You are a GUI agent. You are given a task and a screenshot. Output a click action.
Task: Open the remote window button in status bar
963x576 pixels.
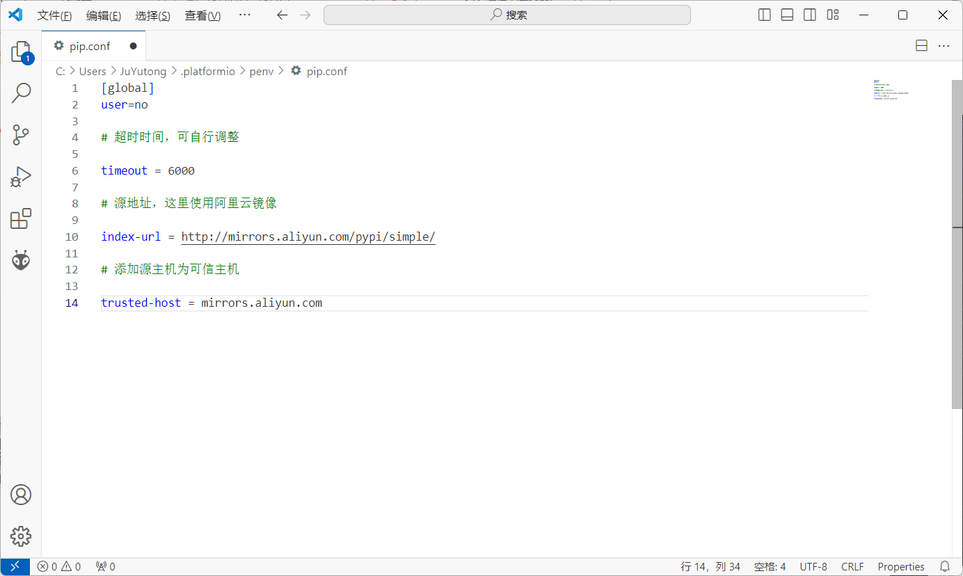(x=15, y=566)
